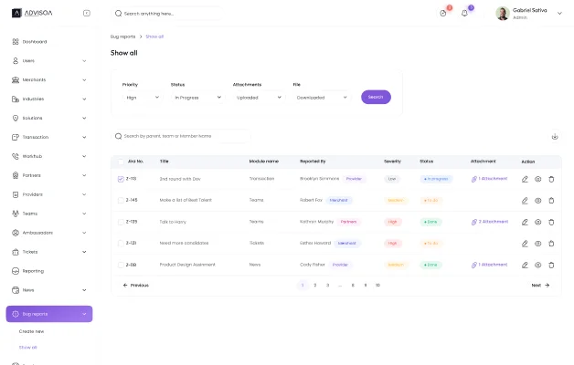Click the Dashboard grid icon in the sidebar
The height and width of the screenshot is (365, 574).
coord(16,42)
